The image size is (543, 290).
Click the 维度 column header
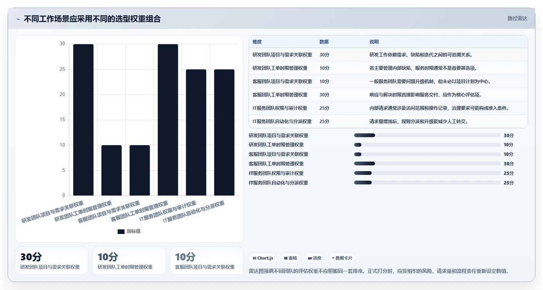pyautogui.click(x=257, y=42)
